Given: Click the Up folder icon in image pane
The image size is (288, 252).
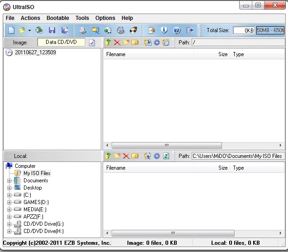Looking at the screenshot, I should (108, 43).
